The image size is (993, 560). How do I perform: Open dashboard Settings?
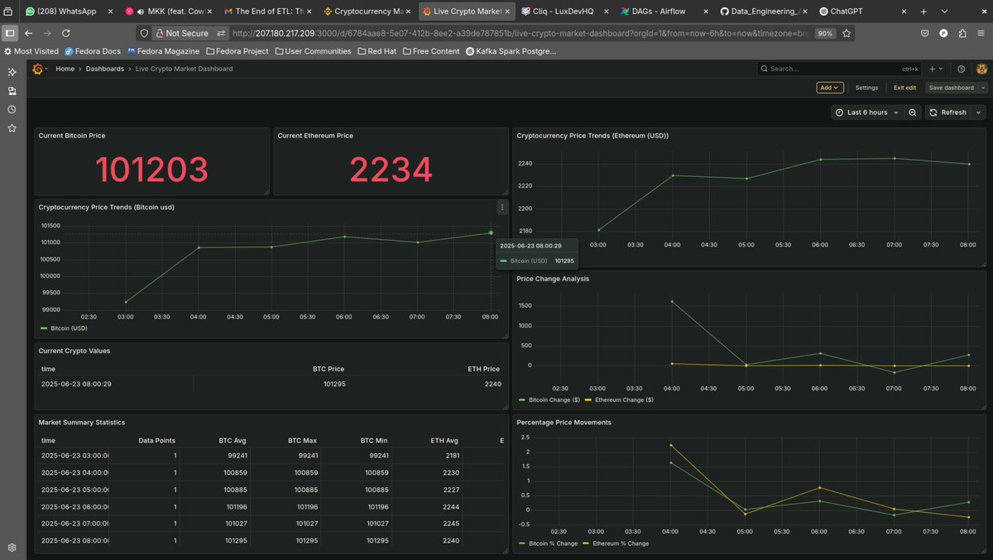click(x=866, y=88)
